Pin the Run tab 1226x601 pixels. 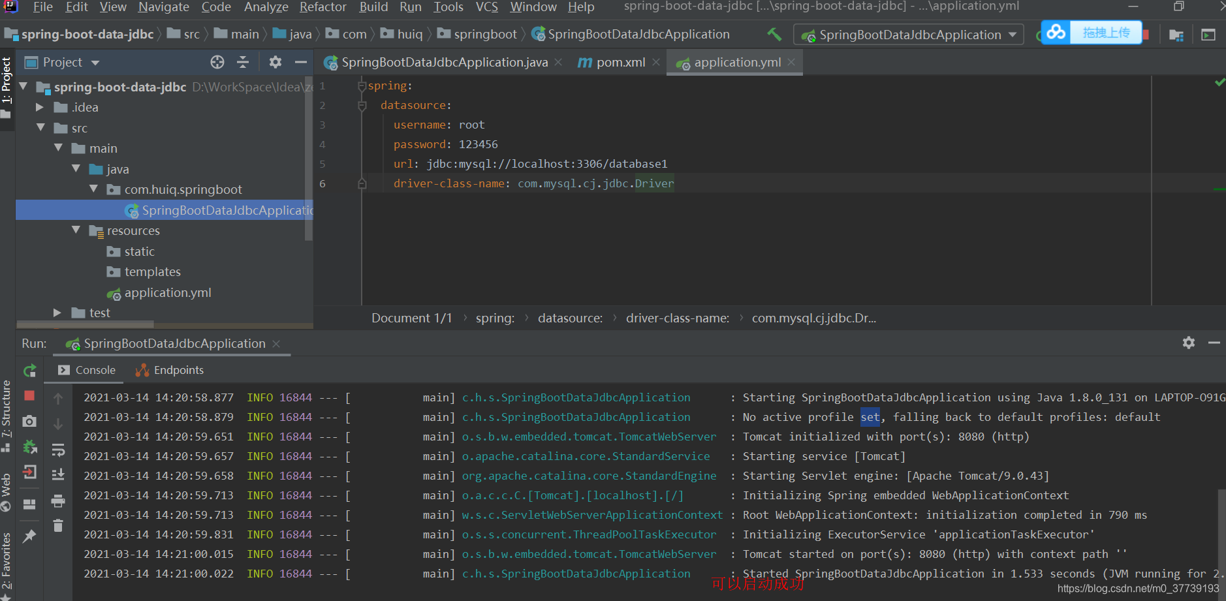[x=29, y=536]
